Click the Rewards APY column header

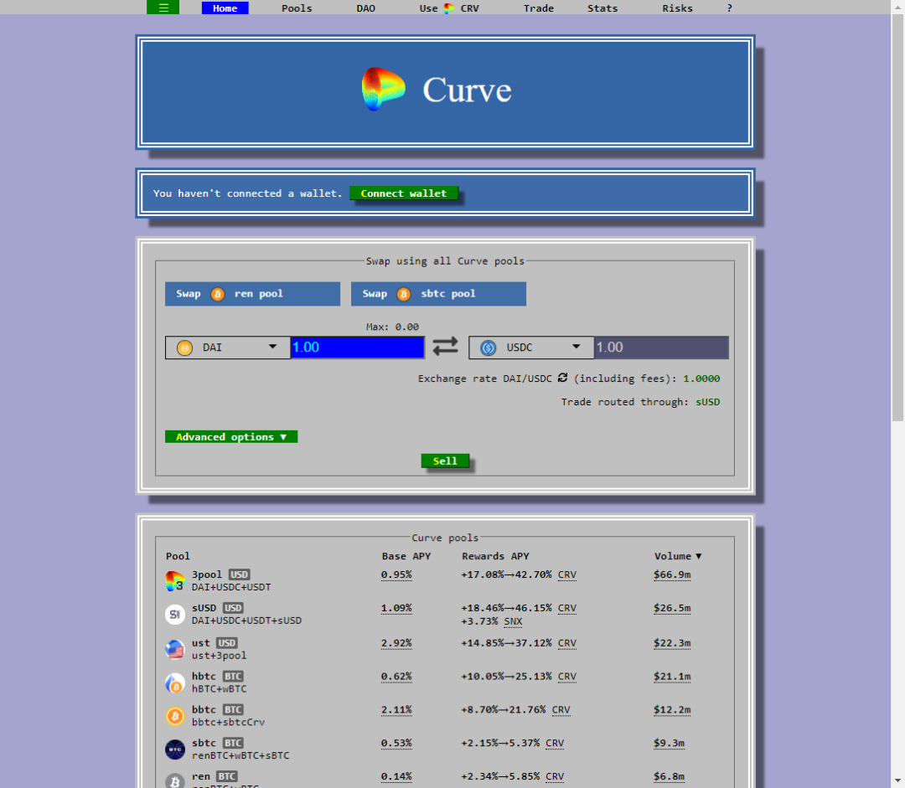(x=495, y=556)
